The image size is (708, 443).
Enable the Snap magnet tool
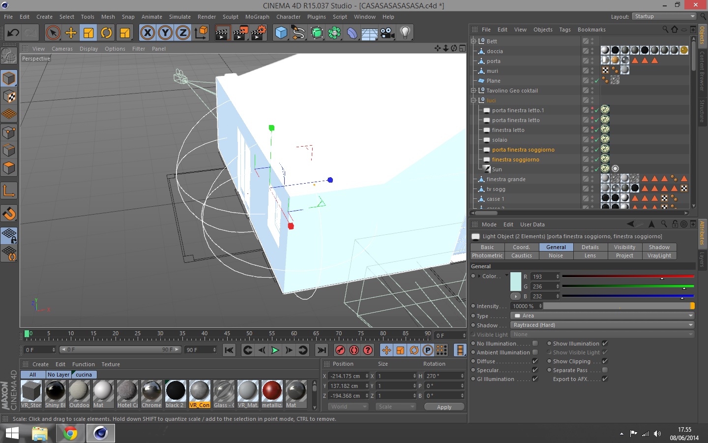pyautogui.click(x=9, y=213)
